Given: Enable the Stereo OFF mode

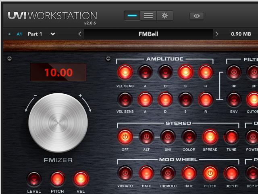Looking at the screenshot, I should tap(125, 137).
